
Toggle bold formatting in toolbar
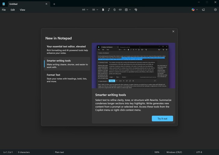[103, 10]
